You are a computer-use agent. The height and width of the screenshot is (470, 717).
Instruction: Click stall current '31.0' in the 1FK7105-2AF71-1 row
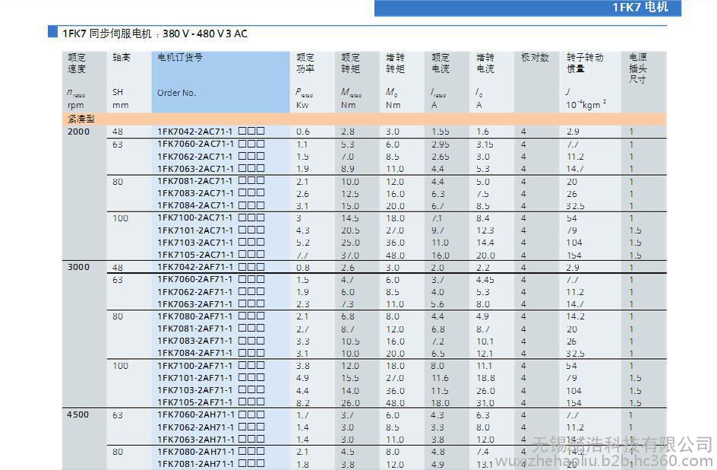(485, 403)
